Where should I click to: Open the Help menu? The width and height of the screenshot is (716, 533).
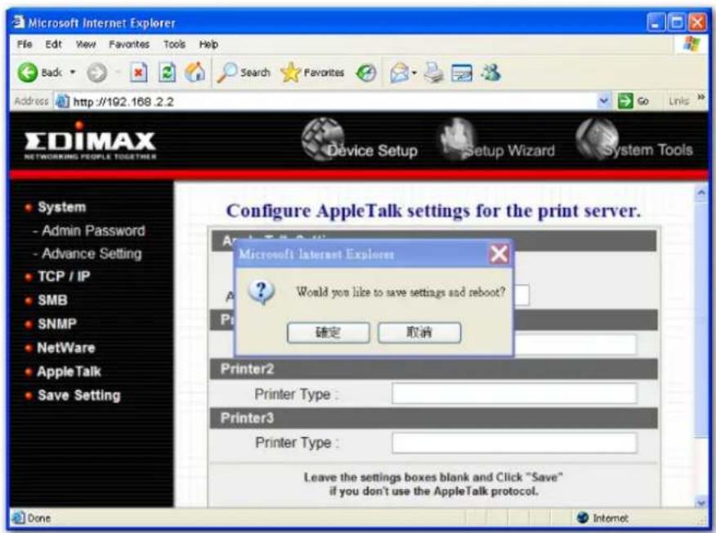208,44
